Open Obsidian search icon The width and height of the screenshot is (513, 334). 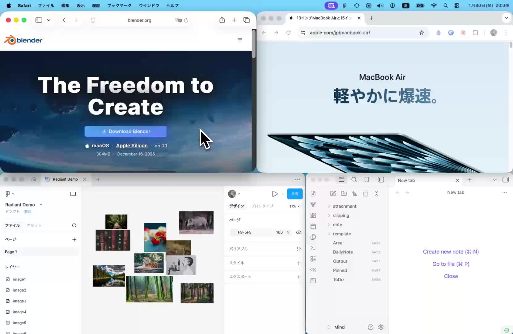tap(354, 180)
